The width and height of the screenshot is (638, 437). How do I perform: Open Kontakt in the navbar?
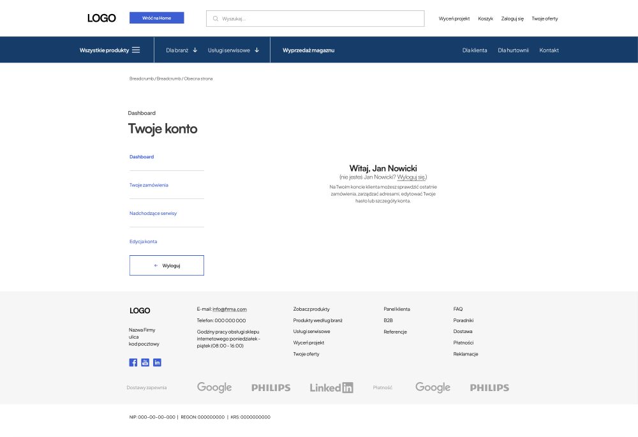click(x=549, y=50)
